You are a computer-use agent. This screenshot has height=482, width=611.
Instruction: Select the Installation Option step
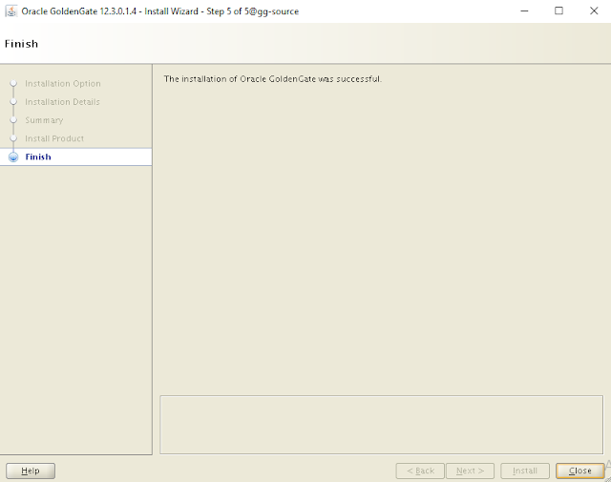[x=63, y=83]
